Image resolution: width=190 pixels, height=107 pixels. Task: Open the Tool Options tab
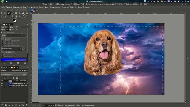click(x=1, y=25)
